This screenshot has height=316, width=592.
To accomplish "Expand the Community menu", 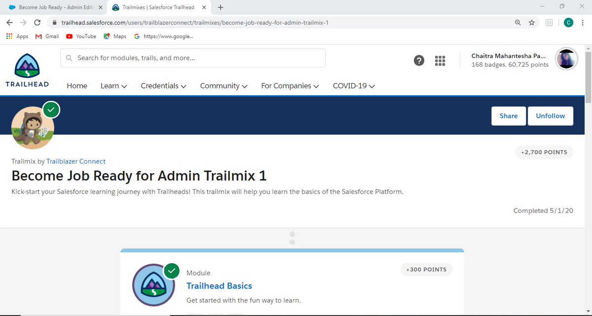I will (223, 86).
